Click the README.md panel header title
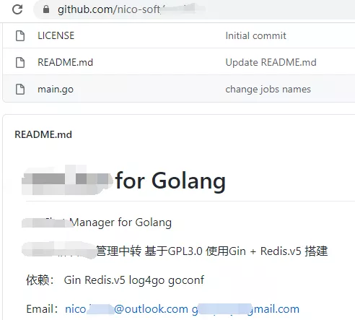 tap(43, 134)
